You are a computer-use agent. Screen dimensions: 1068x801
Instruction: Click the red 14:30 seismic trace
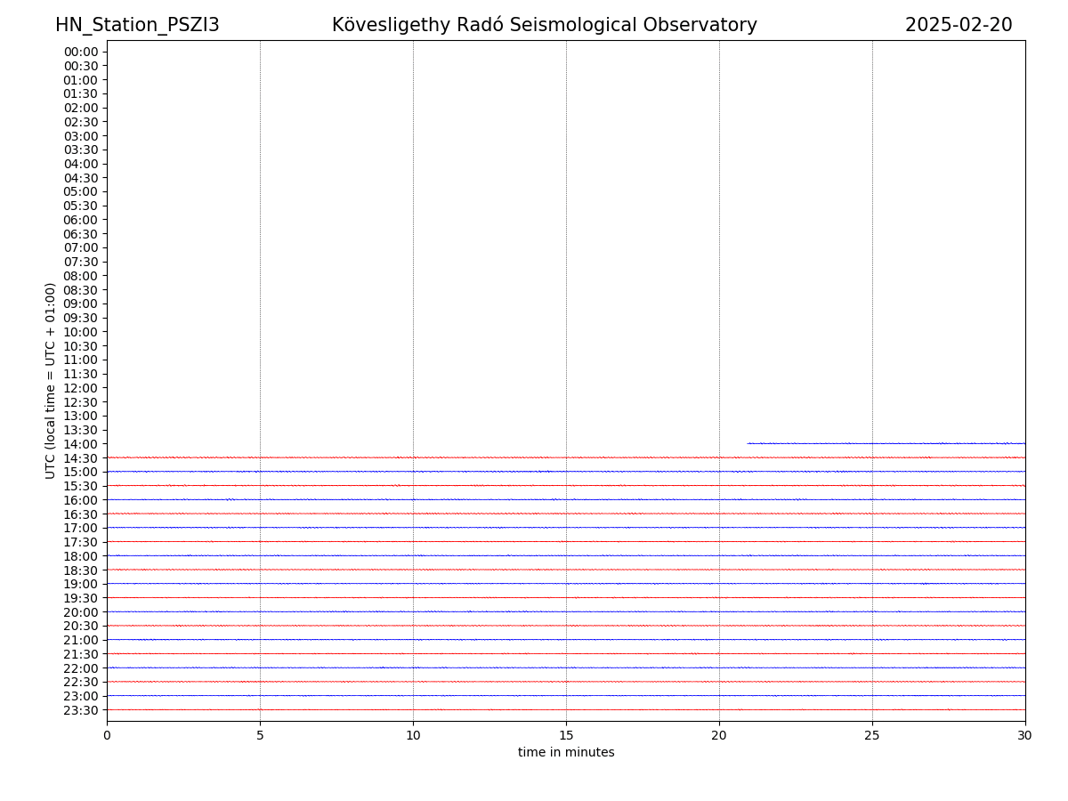566,457
